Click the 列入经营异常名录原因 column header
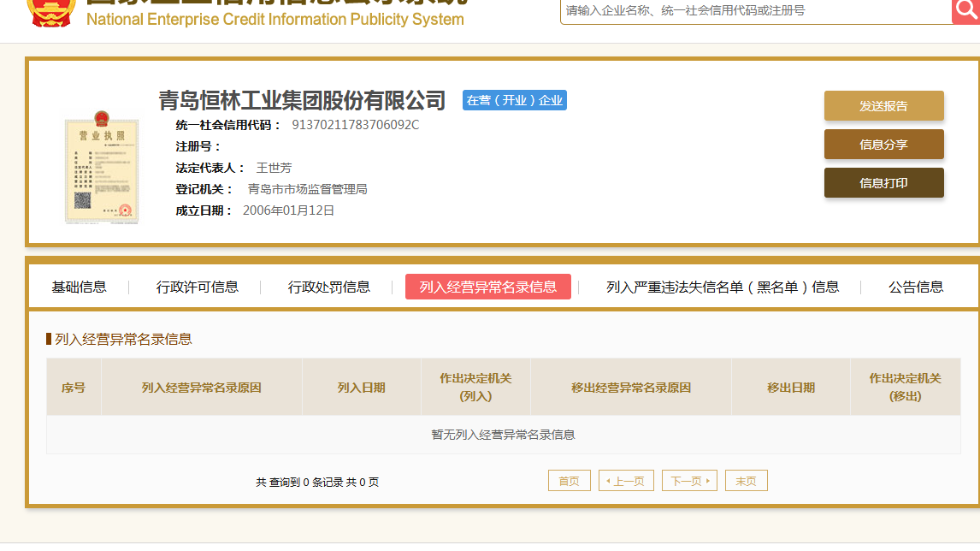 tap(201, 387)
